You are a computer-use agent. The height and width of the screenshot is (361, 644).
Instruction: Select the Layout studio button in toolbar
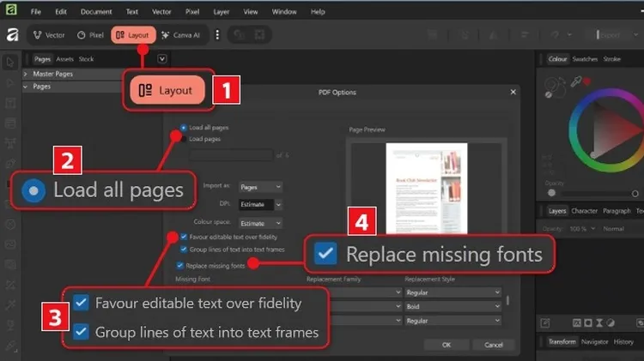click(x=132, y=35)
